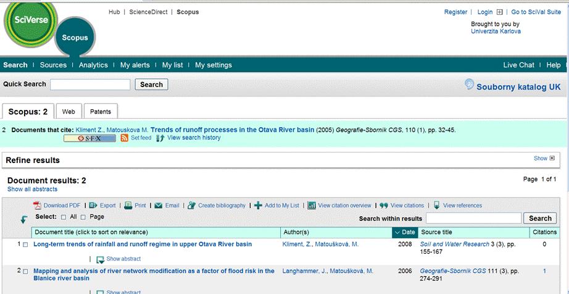Image resolution: width=569 pixels, height=294 pixels.
Task: Click the View references icon
Action: 436,205
